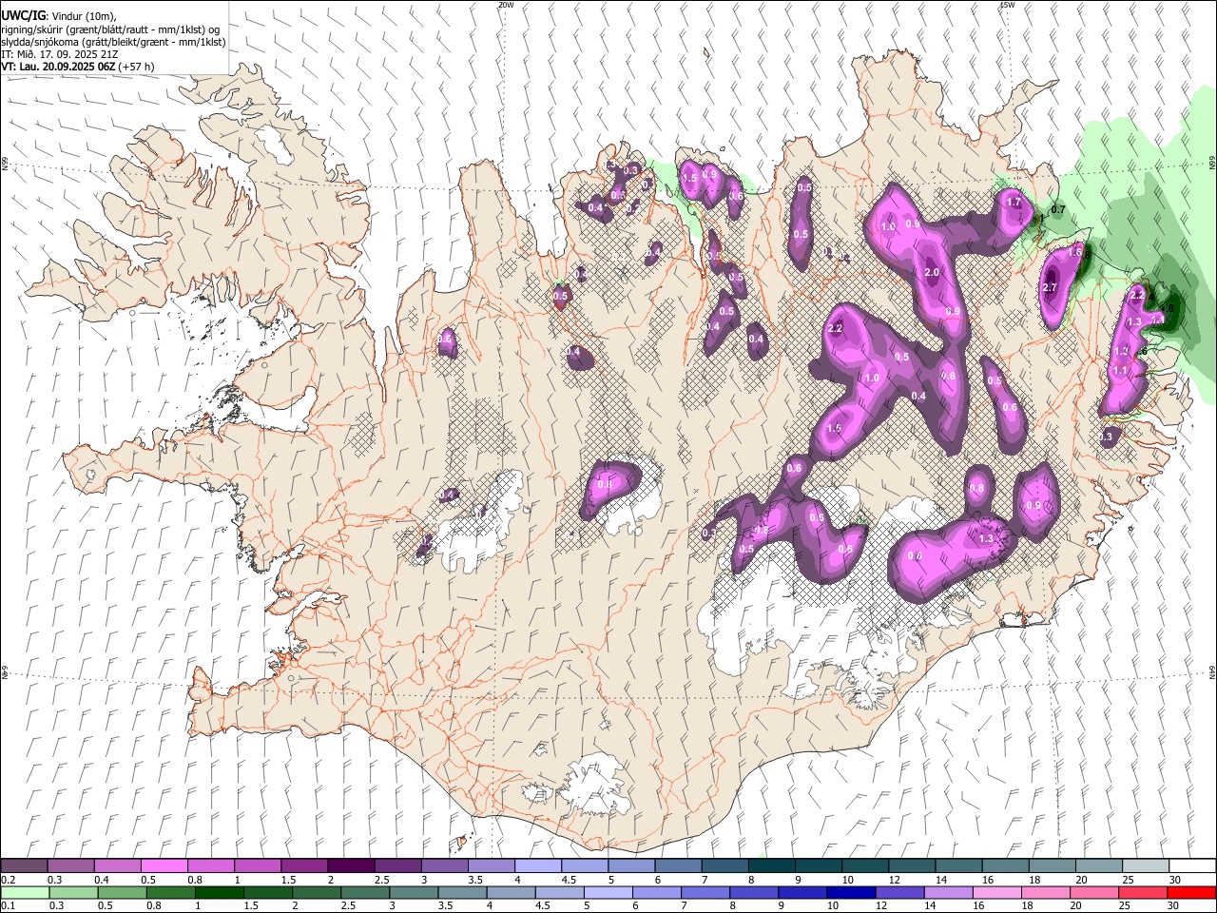
Task: Click the bright pink 0.5 swatch, upper legend
Action: click(164, 865)
